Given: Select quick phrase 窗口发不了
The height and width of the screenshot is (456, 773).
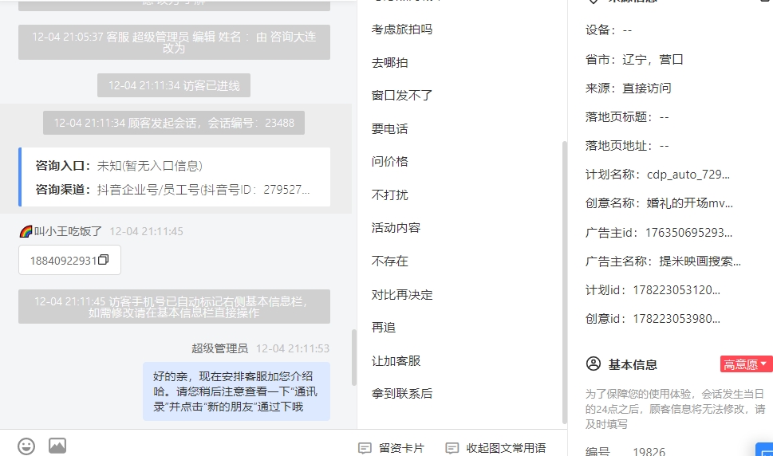Looking at the screenshot, I should 402,96.
